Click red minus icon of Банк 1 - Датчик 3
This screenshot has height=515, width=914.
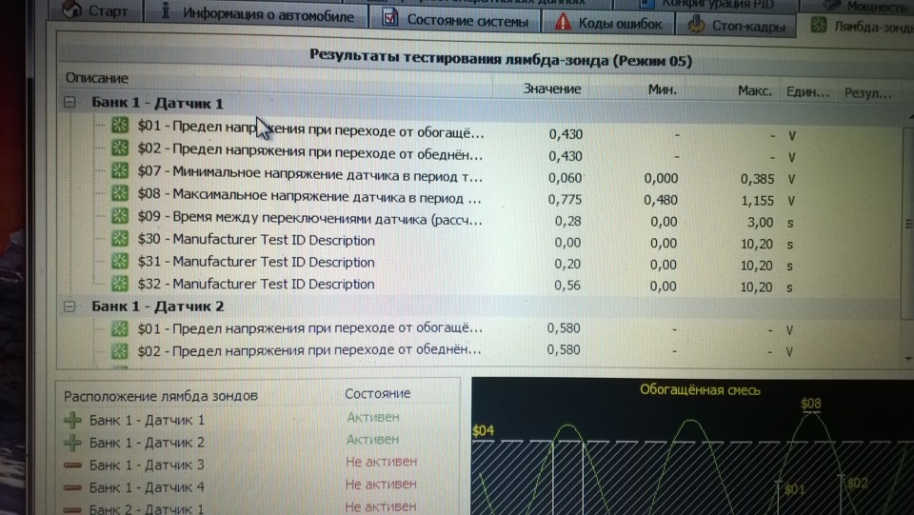[73, 465]
